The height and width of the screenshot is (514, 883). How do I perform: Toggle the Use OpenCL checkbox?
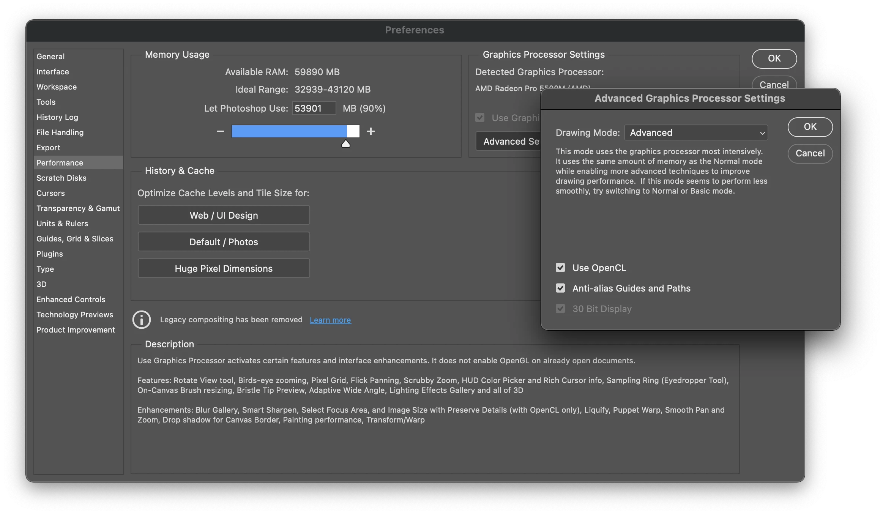point(560,268)
